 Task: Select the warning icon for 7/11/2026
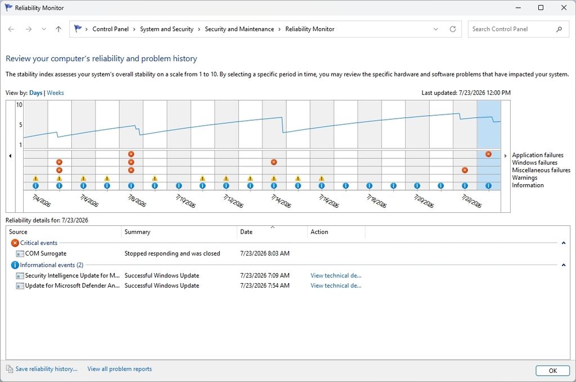click(x=202, y=178)
